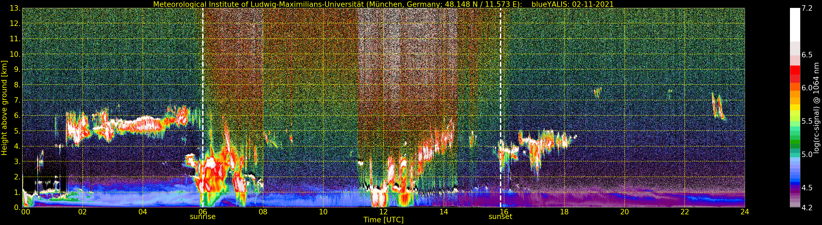
Task: Click the "14" time axis tick label
Action: click(444, 212)
